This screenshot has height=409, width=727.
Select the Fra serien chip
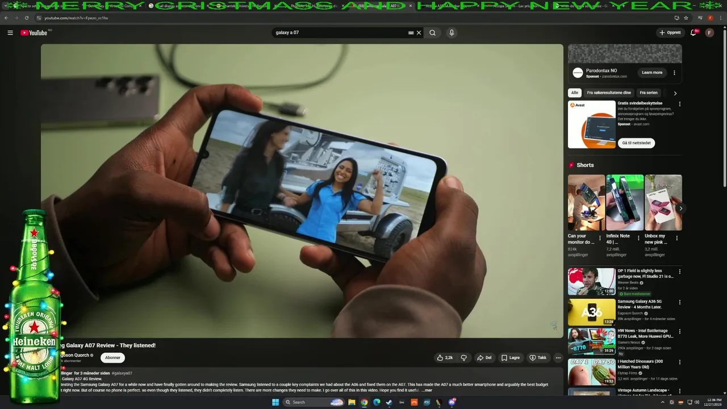coord(649,93)
